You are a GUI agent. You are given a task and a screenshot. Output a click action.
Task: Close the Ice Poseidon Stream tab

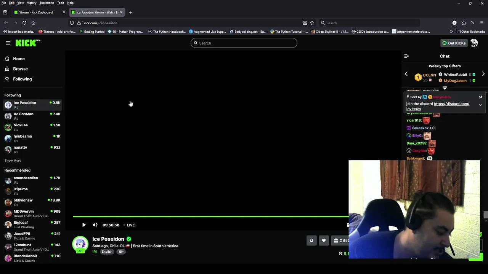(121, 12)
